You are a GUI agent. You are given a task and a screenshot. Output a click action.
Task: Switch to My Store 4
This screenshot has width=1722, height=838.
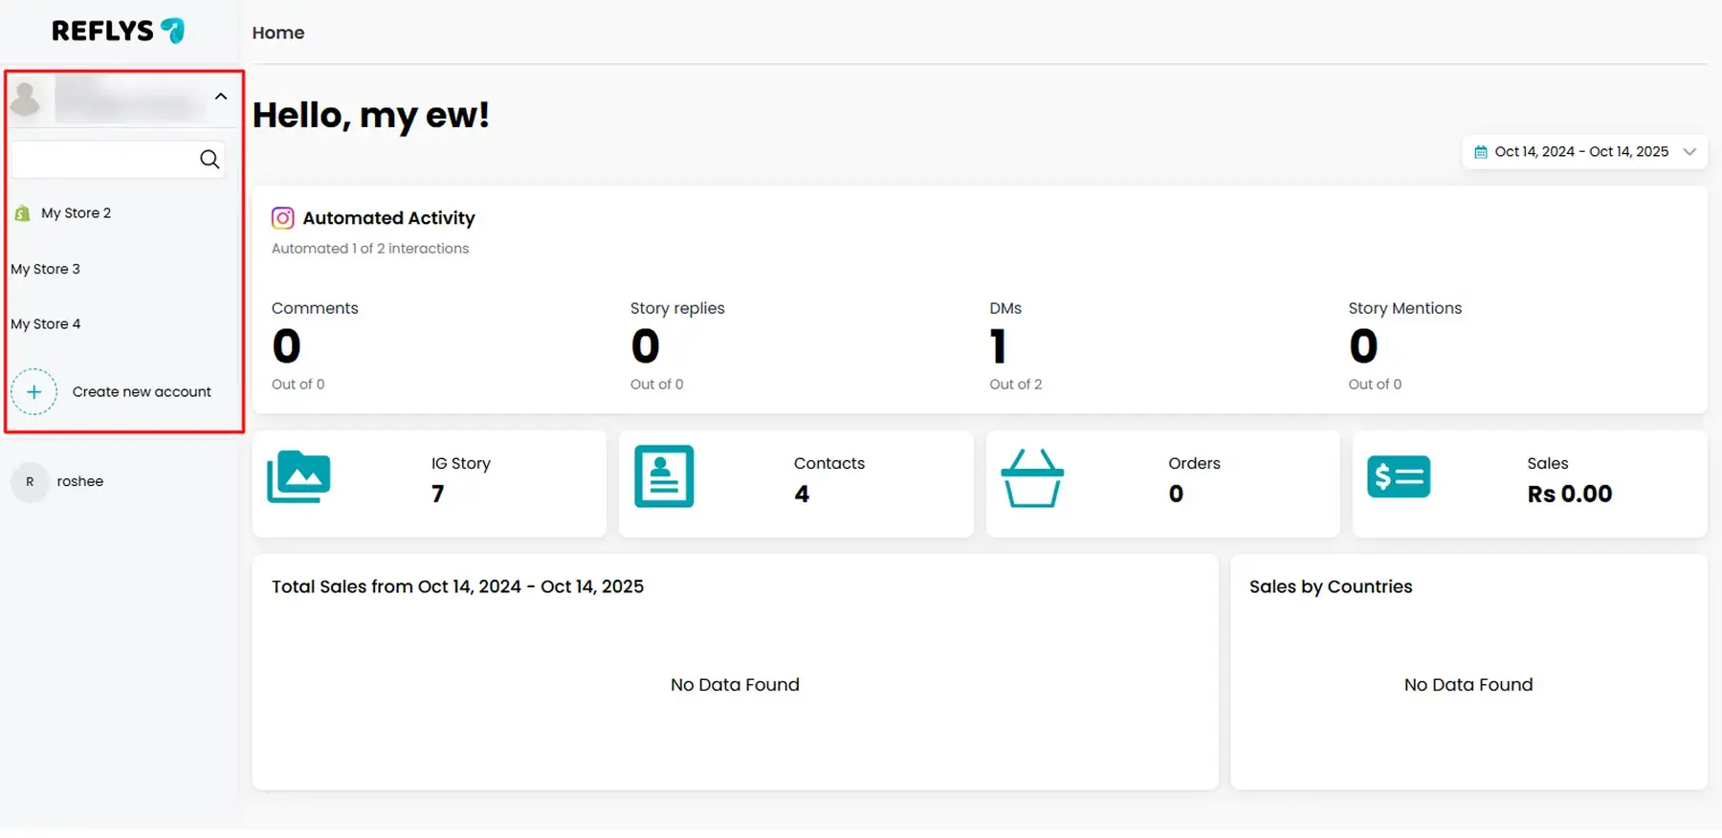tap(46, 324)
